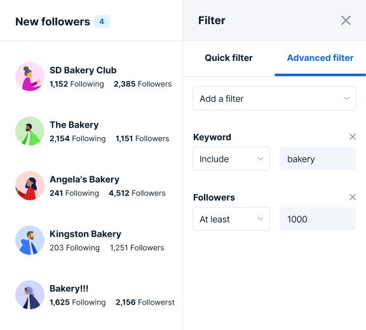Click the Bakery!!! account name

[x=69, y=288]
